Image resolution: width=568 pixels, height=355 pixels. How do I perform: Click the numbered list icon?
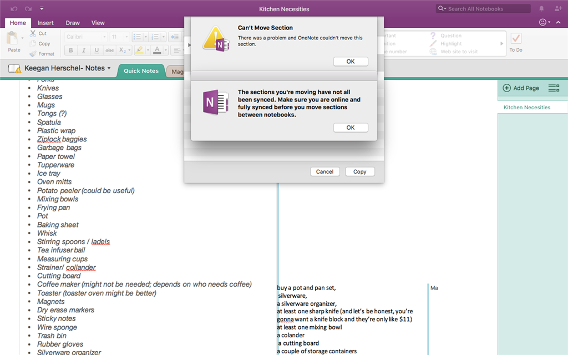pyautogui.click(x=155, y=37)
